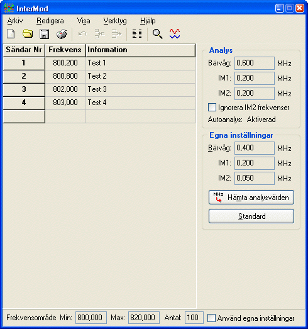The image size is (308, 329).
Task: Click the Hämta analysvärden button
Action: click(251, 198)
